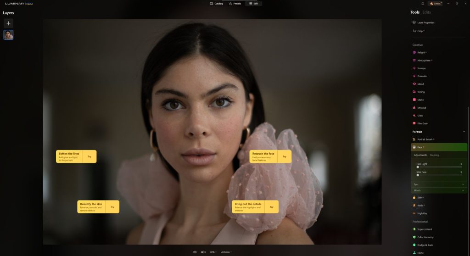
Task: Open the Body tool
Action: tap(419, 206)
